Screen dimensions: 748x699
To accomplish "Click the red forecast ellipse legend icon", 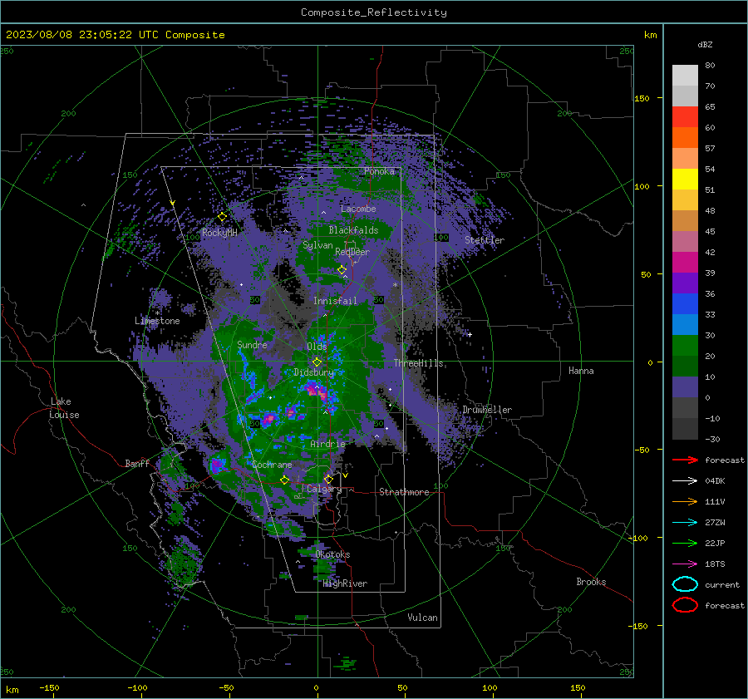I will click(x=685, y=605).
